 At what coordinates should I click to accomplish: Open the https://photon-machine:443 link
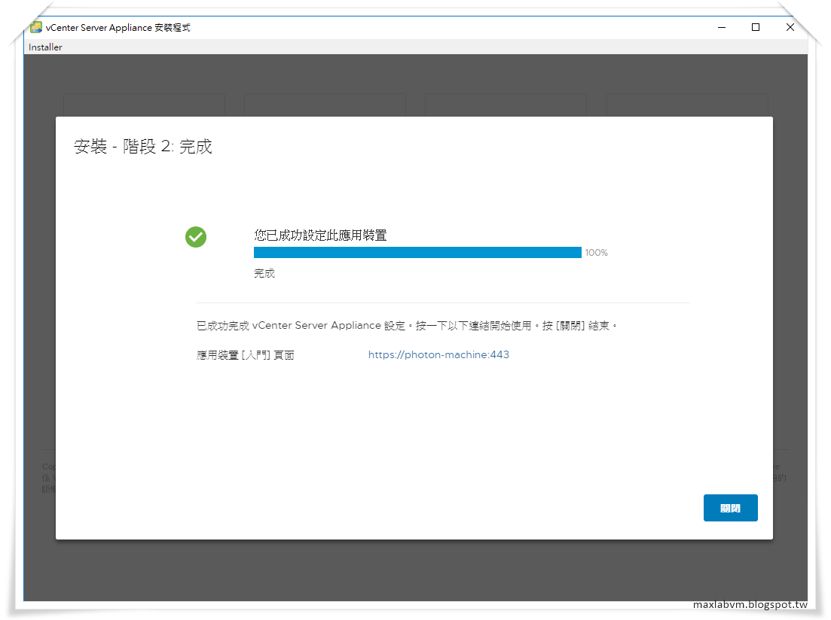point(438,354)
